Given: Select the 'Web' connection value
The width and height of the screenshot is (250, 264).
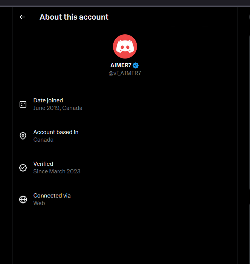Looking at the screenshot, I should tap(39, 203).
